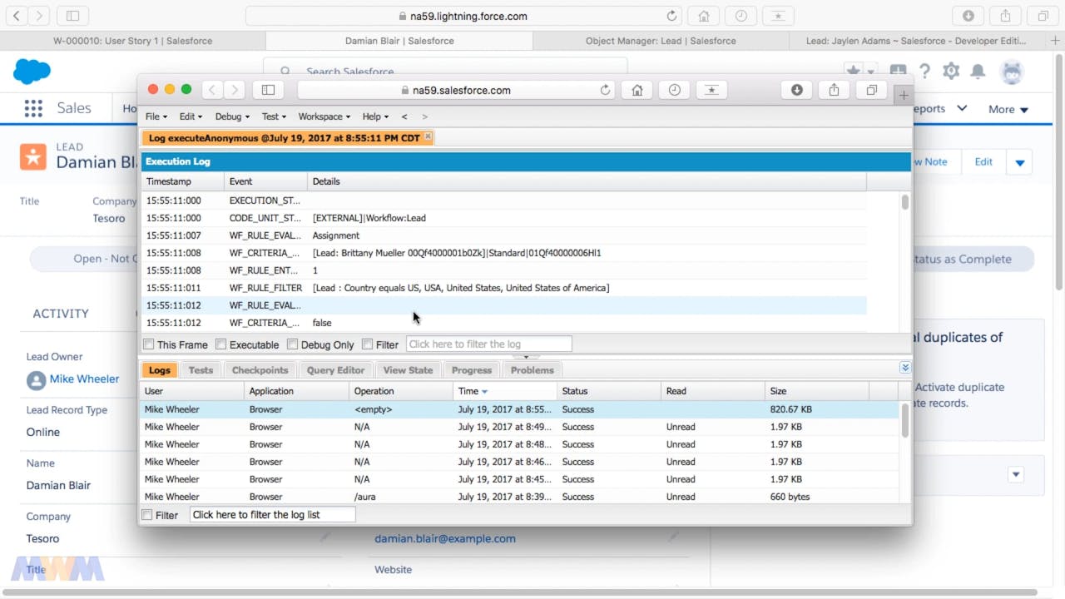Switch to Object Manager: Lead browser tab
This screenshot has height=599, width=1065.
tap(661, 41)
